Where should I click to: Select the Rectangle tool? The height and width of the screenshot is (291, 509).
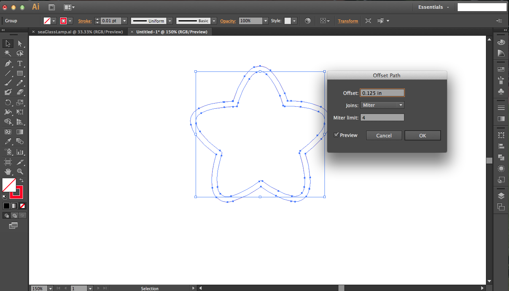pos(20,73)
